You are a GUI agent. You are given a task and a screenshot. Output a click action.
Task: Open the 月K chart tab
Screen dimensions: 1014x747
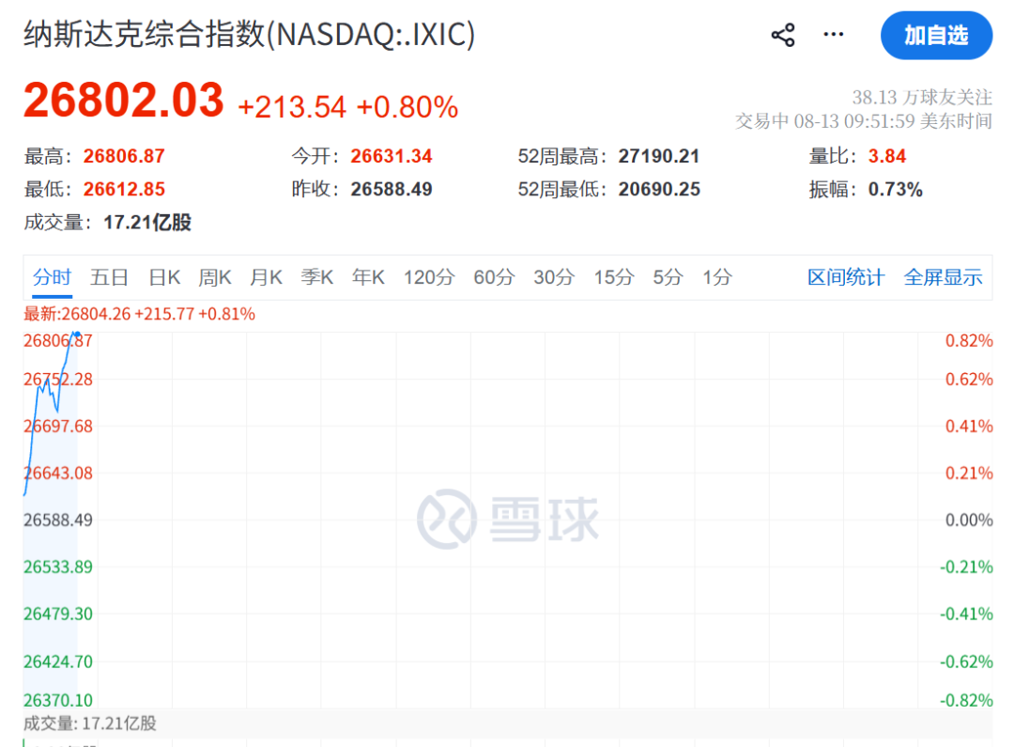[x=266, y=277]
